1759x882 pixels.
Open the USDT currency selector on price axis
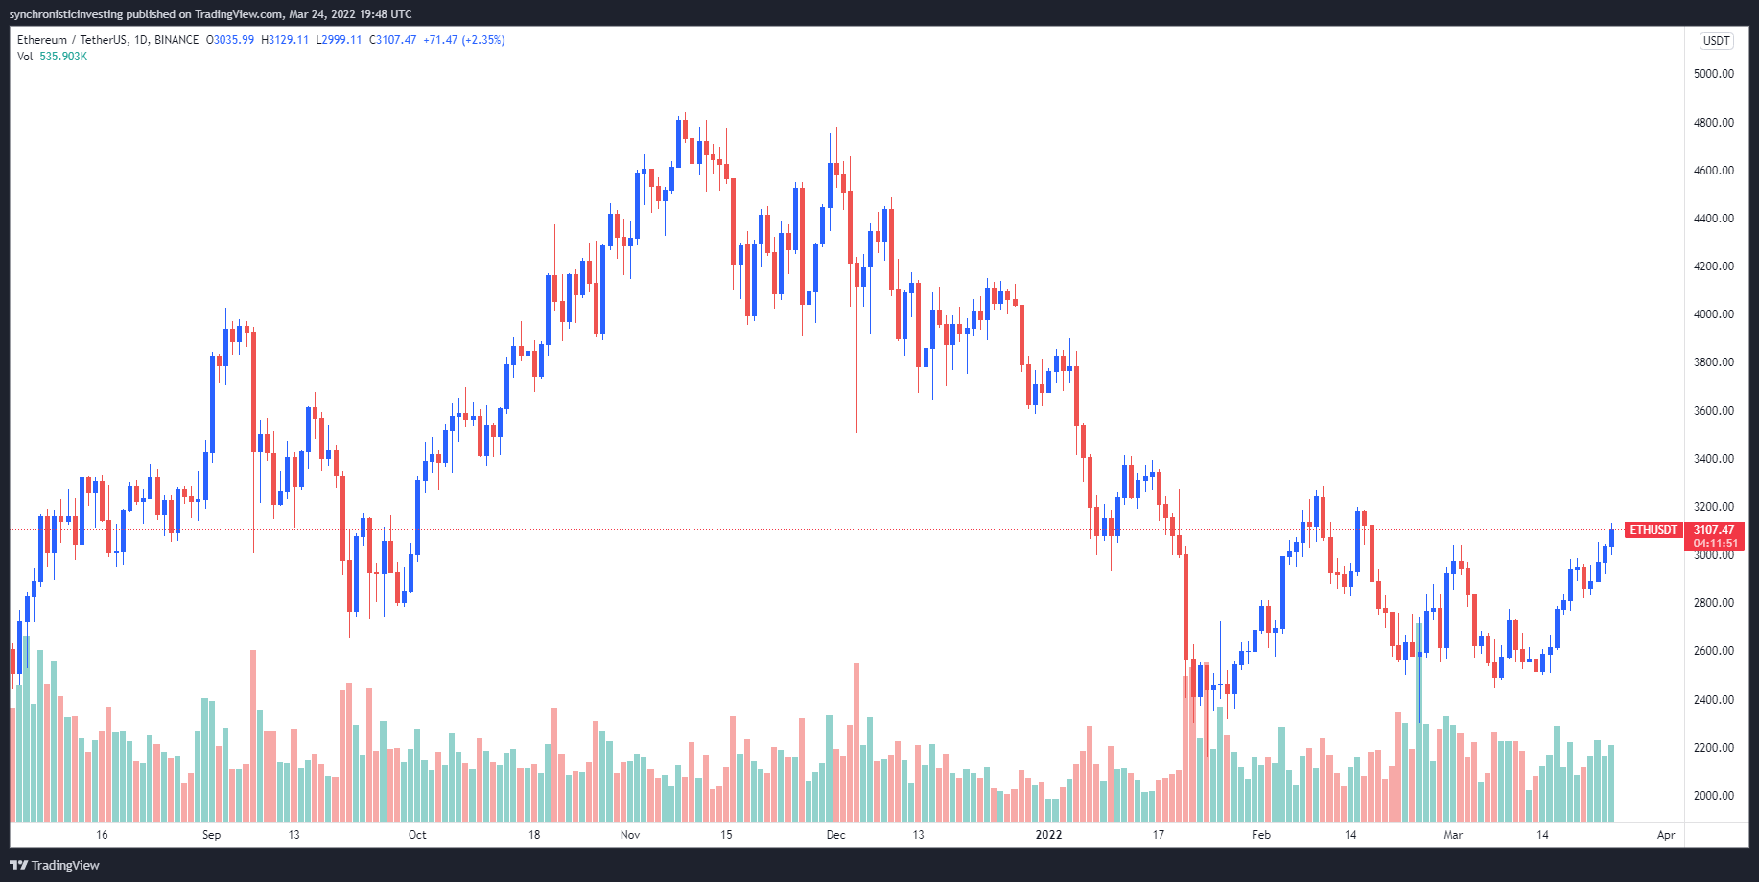point(1716,41)
